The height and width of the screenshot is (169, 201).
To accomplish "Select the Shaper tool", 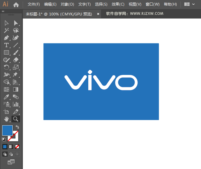I will point(6,60).
